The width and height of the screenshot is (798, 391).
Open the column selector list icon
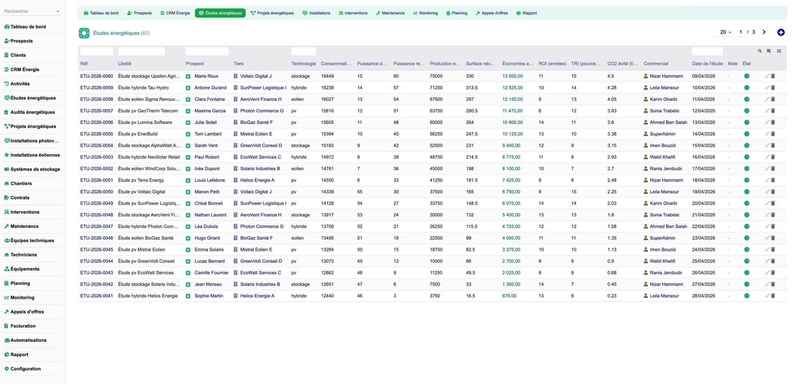coord(779,51)
